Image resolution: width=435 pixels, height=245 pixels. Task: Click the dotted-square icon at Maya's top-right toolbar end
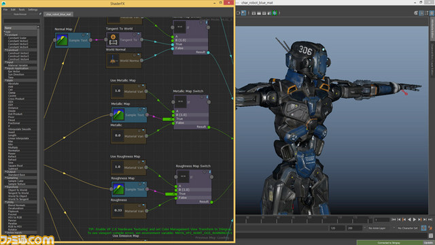(x=426, y=13)
